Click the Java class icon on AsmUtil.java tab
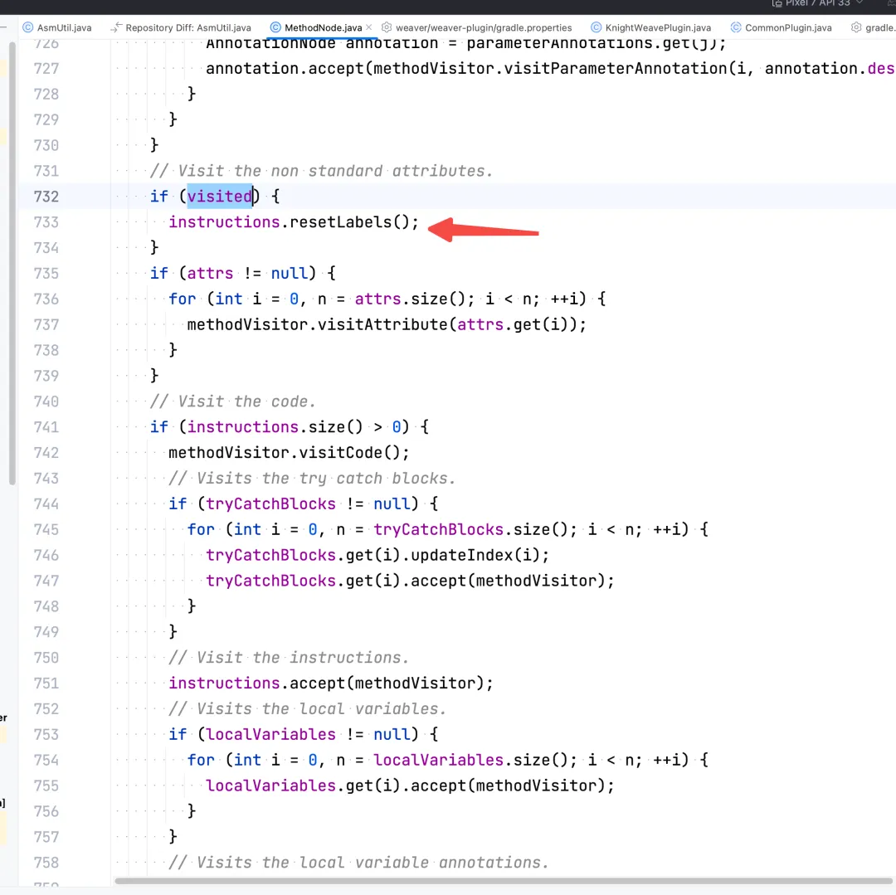The width and height of the screenshot is (896, 895). pyautogui.click(x=27, y=27)
